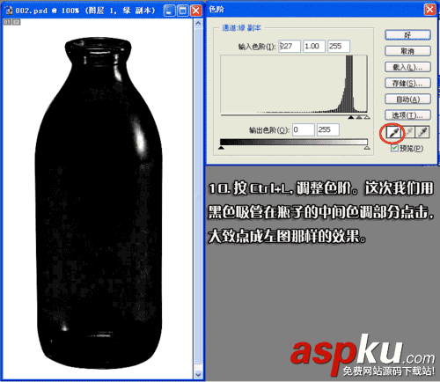This screenshot has height=382, width=440.
Task: Click the 好 (OK) button
Action: [407, 35]
